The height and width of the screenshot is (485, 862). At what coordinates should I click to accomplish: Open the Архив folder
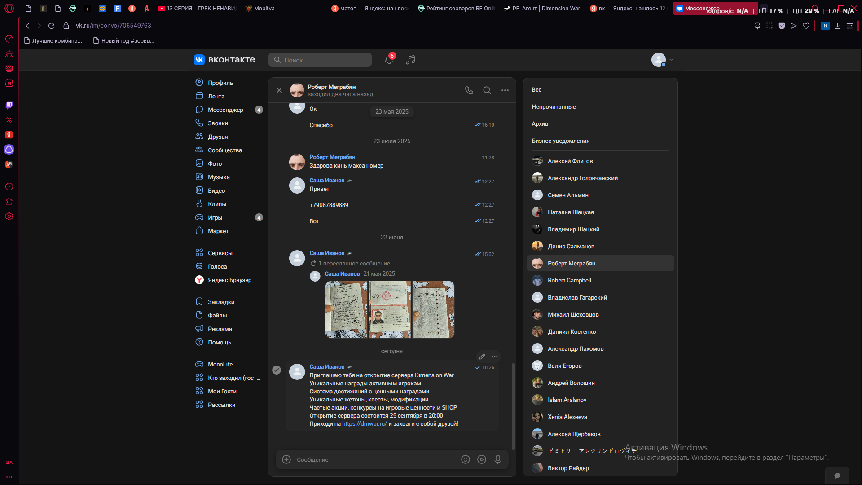coord(540,124)
